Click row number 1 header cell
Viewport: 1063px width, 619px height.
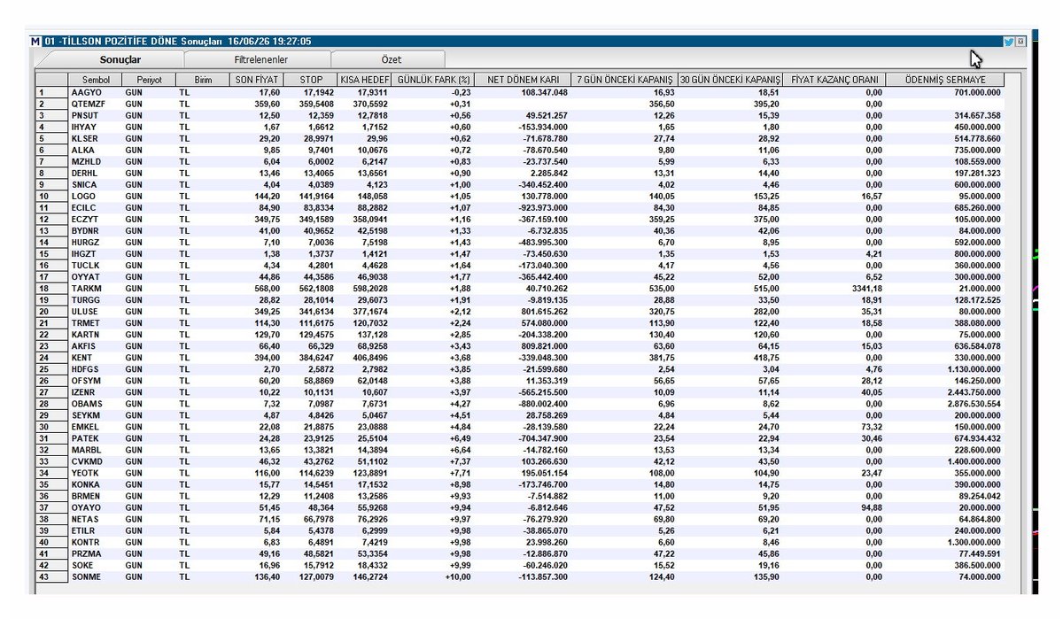[51, 91]
